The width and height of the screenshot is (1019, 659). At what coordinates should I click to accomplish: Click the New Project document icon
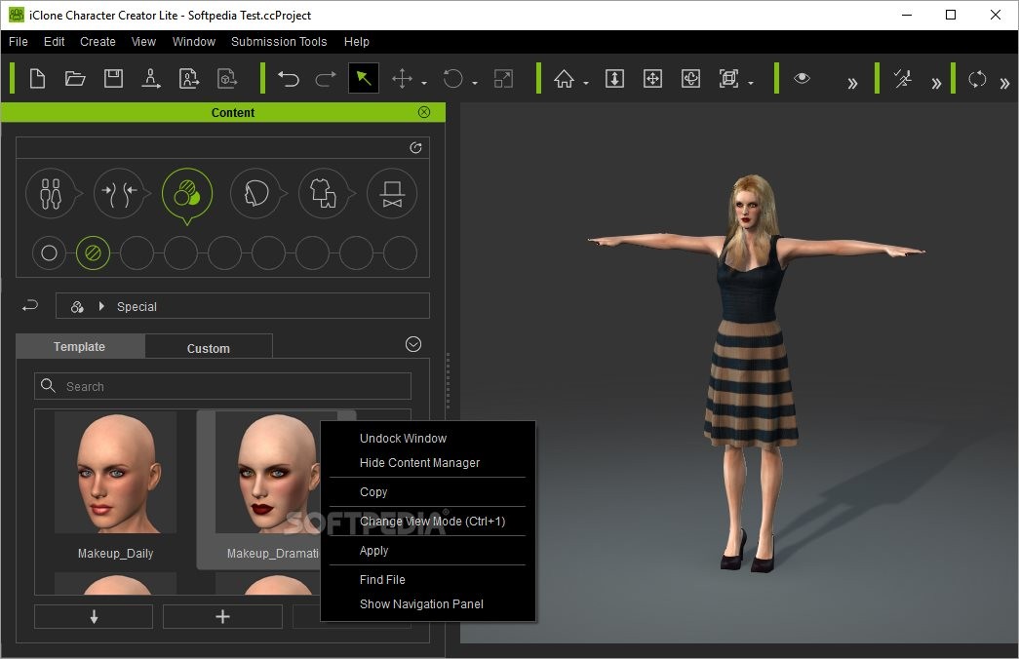[38, 79]
